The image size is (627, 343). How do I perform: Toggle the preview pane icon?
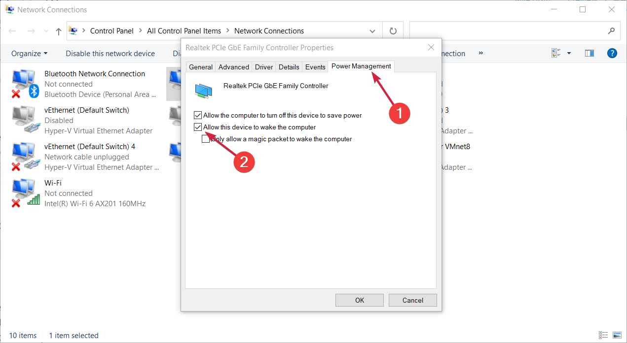[589, 53]
